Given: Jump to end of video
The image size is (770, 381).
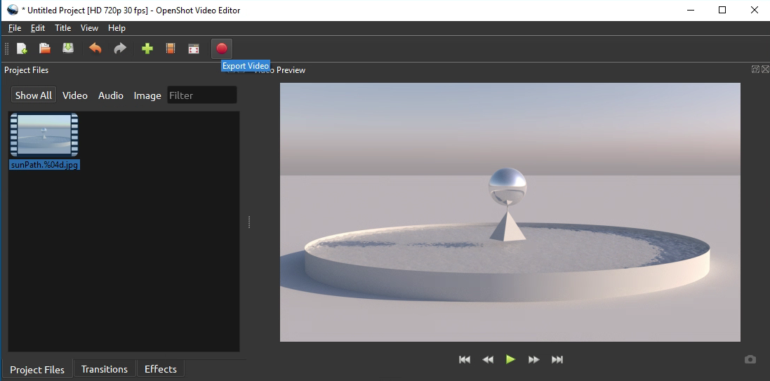Looking at the screenshot, I should [557, 359].
